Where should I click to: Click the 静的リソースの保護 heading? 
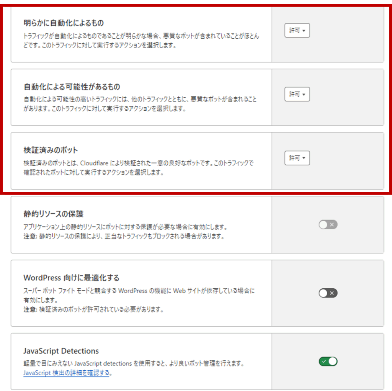pos(53,214)
